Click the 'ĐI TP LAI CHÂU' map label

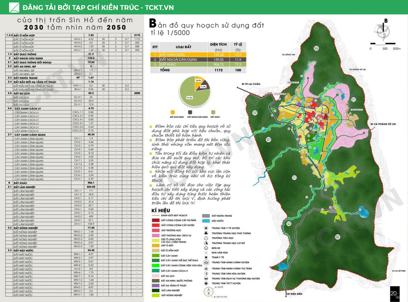(251, 84)
